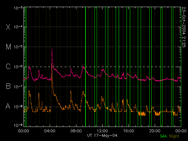The image size is (188, 141).
Task: Click the A flare class label
Action: pyautogui.click(x=8, y=106)
